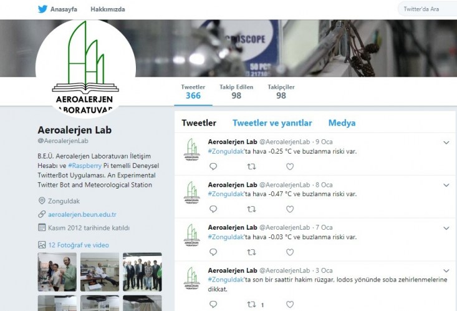Screen dimensions: 457x311
Task: Retweet the 7 Oca tweet
Action: coord(251,252)
